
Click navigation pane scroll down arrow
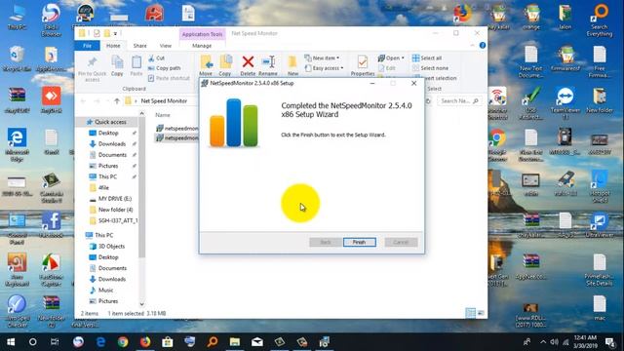(x=141, y=304)
